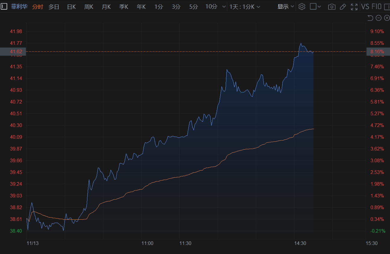The width and height of the screenshot is (390, 254).
Task: Click the 14:30 time axis label
Action: [300, 243]
